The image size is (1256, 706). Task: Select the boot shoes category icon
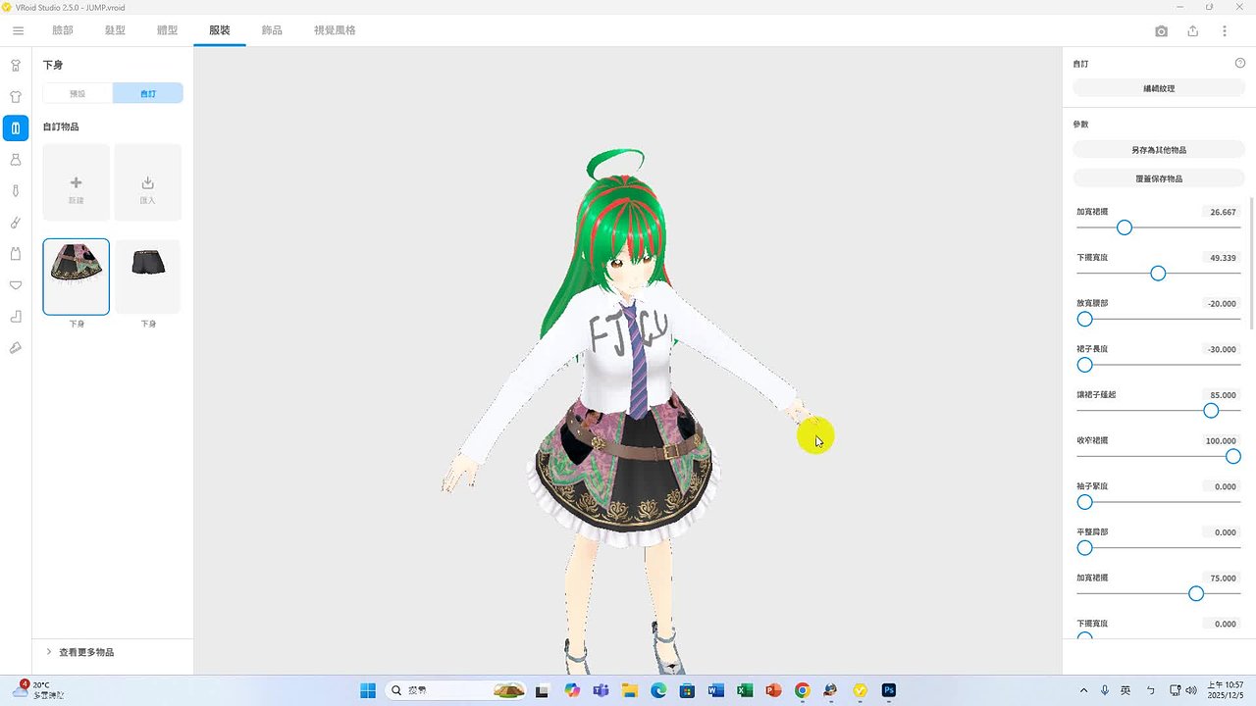click(16, 317)
